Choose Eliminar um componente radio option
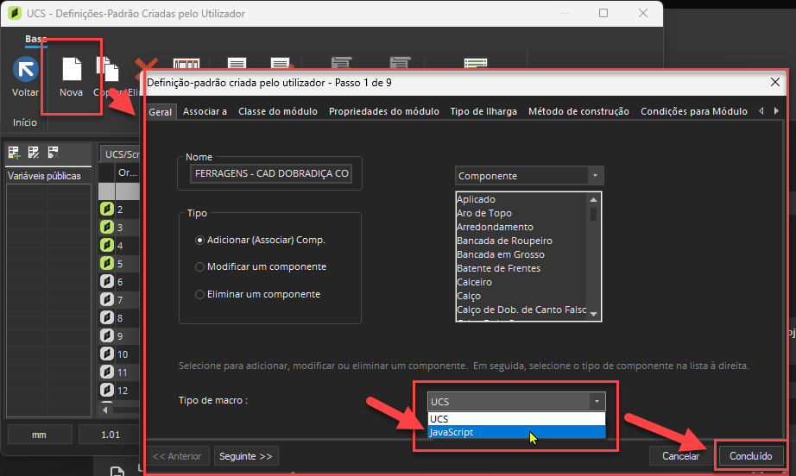This screenshot has width=796, height=476. [x=201, y=295]
